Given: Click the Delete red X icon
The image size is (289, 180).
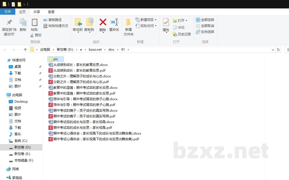Looking at the screenshot, I should click(x=103, y=22).
